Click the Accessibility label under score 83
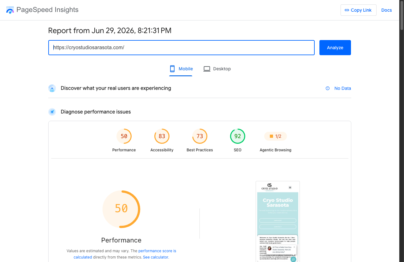 [162, 150]
